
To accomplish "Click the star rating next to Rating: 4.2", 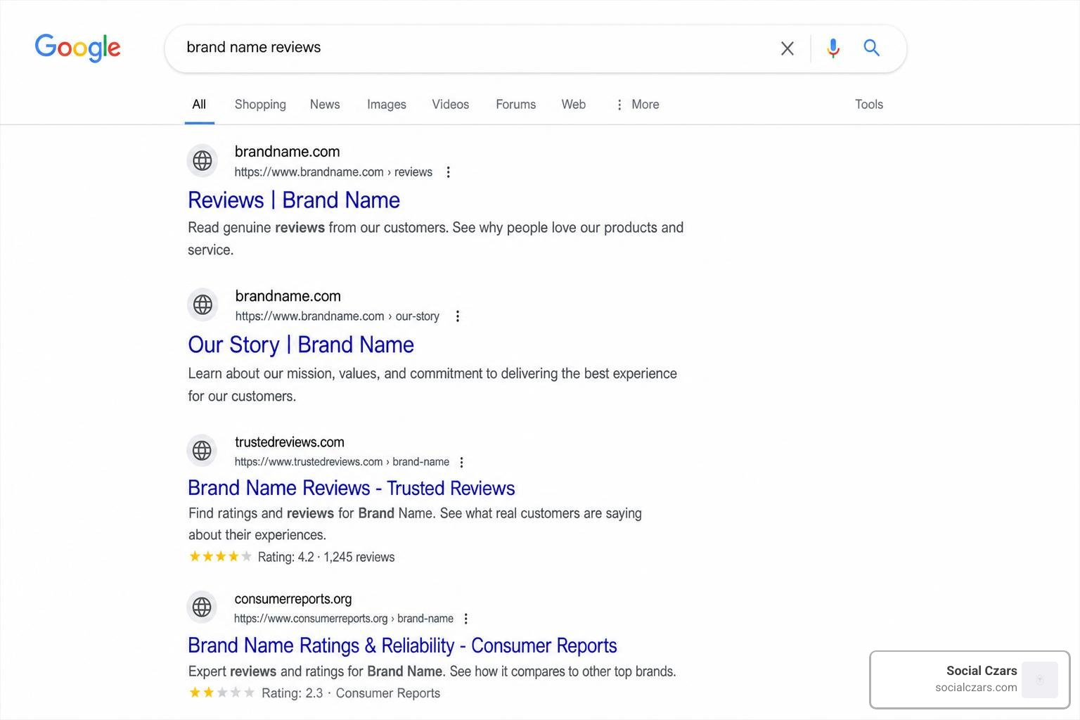I will [x=220, y=556].
